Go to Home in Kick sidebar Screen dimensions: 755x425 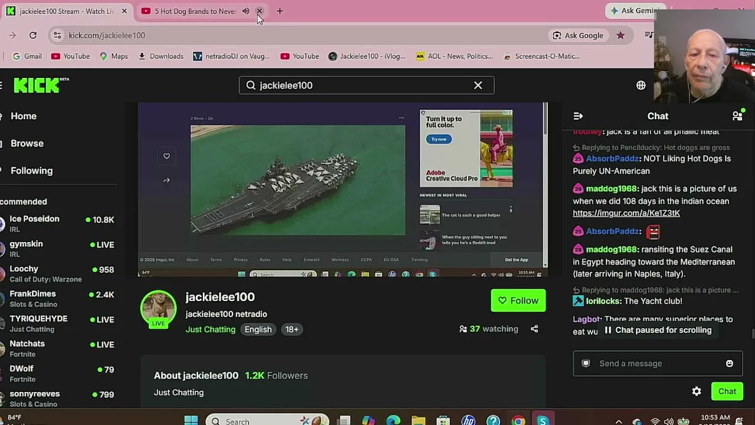click(24, 116)
